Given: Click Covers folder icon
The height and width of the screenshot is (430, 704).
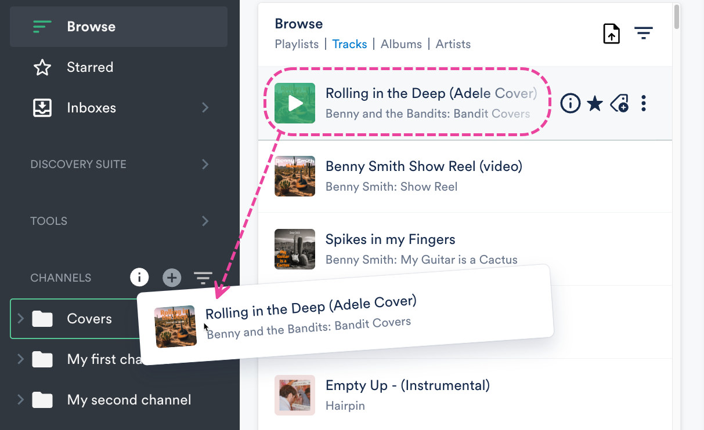Looking at the screenshot, I should (x=42, y=319).
